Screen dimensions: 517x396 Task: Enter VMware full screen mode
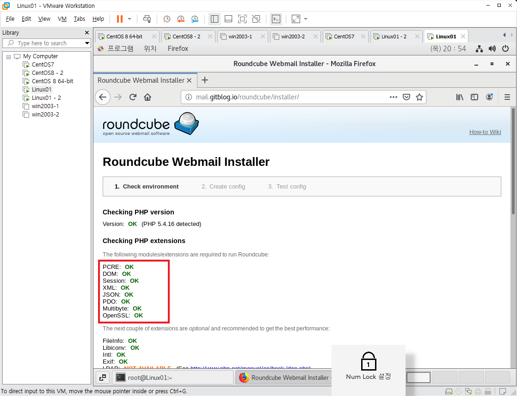tap(242, 19)
